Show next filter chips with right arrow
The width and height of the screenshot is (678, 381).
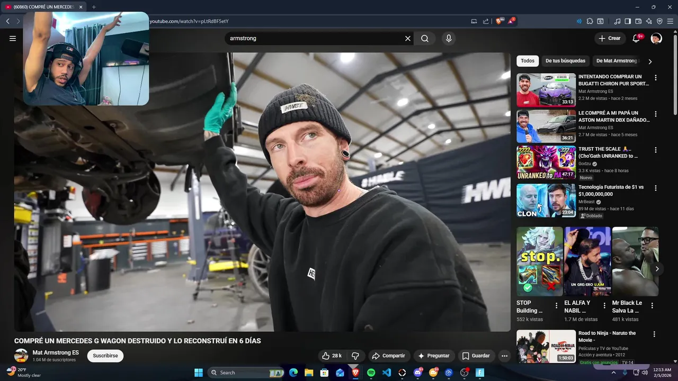point(650,61)
